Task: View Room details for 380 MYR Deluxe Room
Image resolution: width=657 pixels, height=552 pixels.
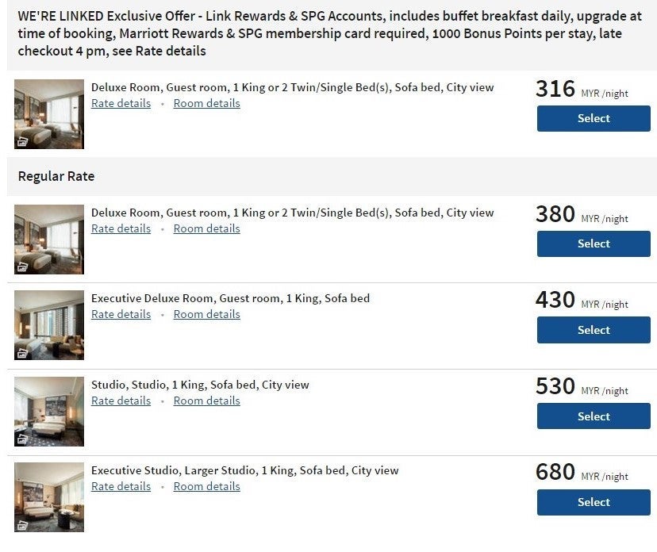Action: pyautogui.click(x=206, y=228)
